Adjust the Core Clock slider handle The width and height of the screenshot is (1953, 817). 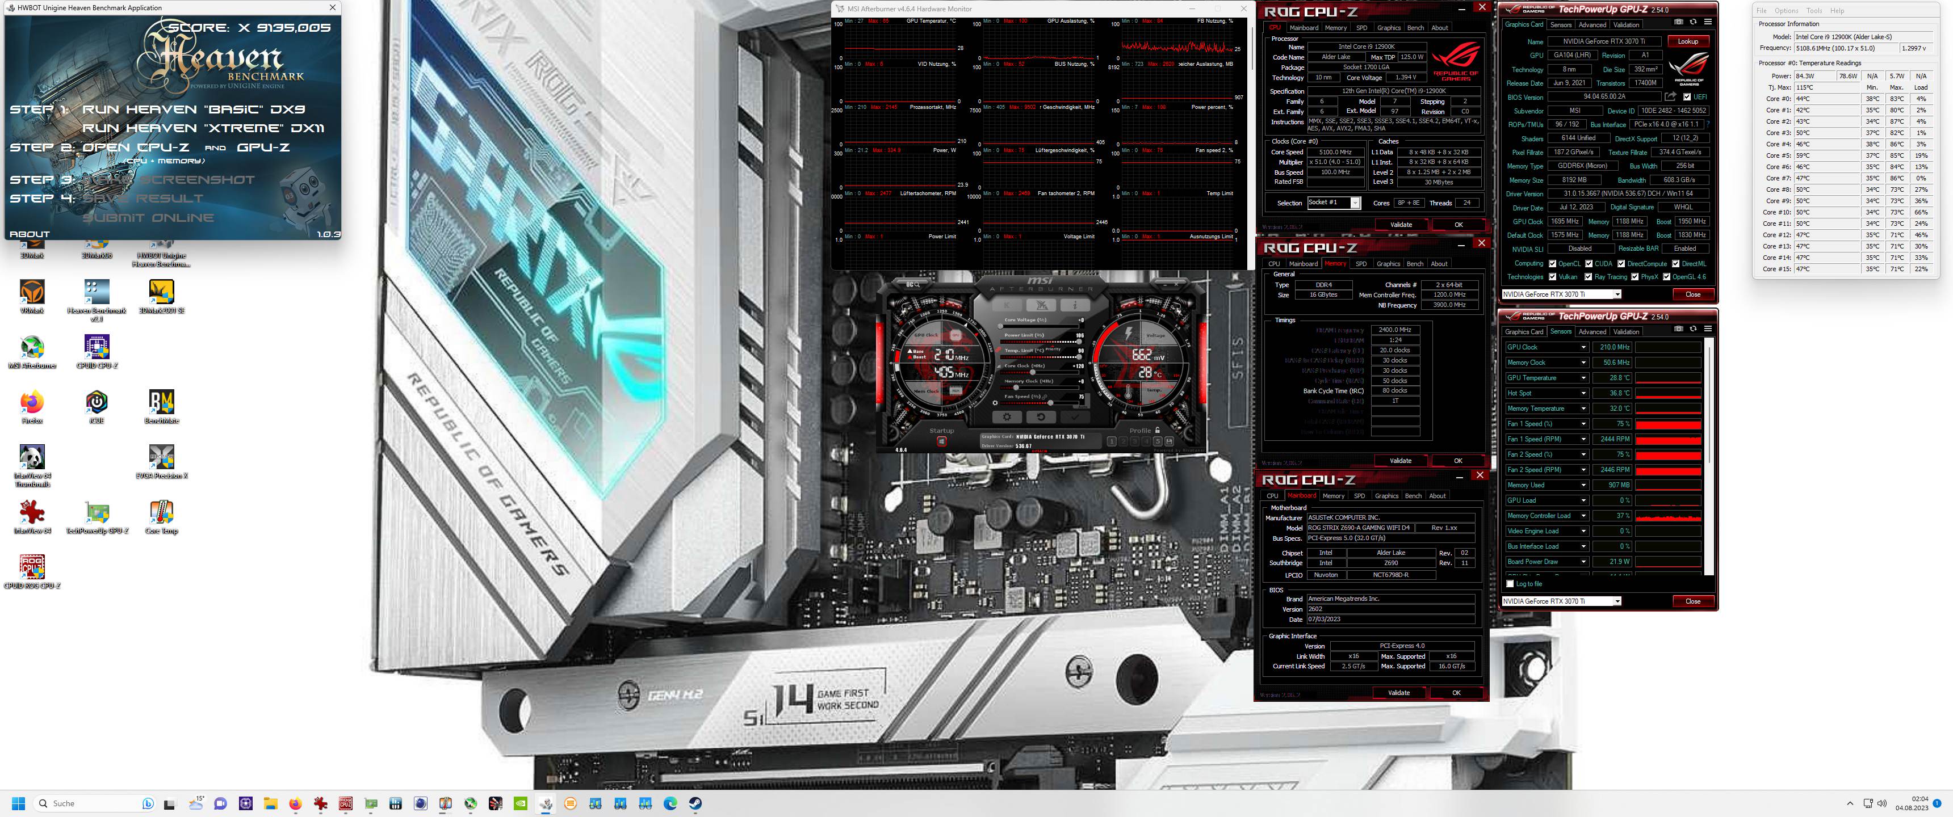coord(1033,373)
